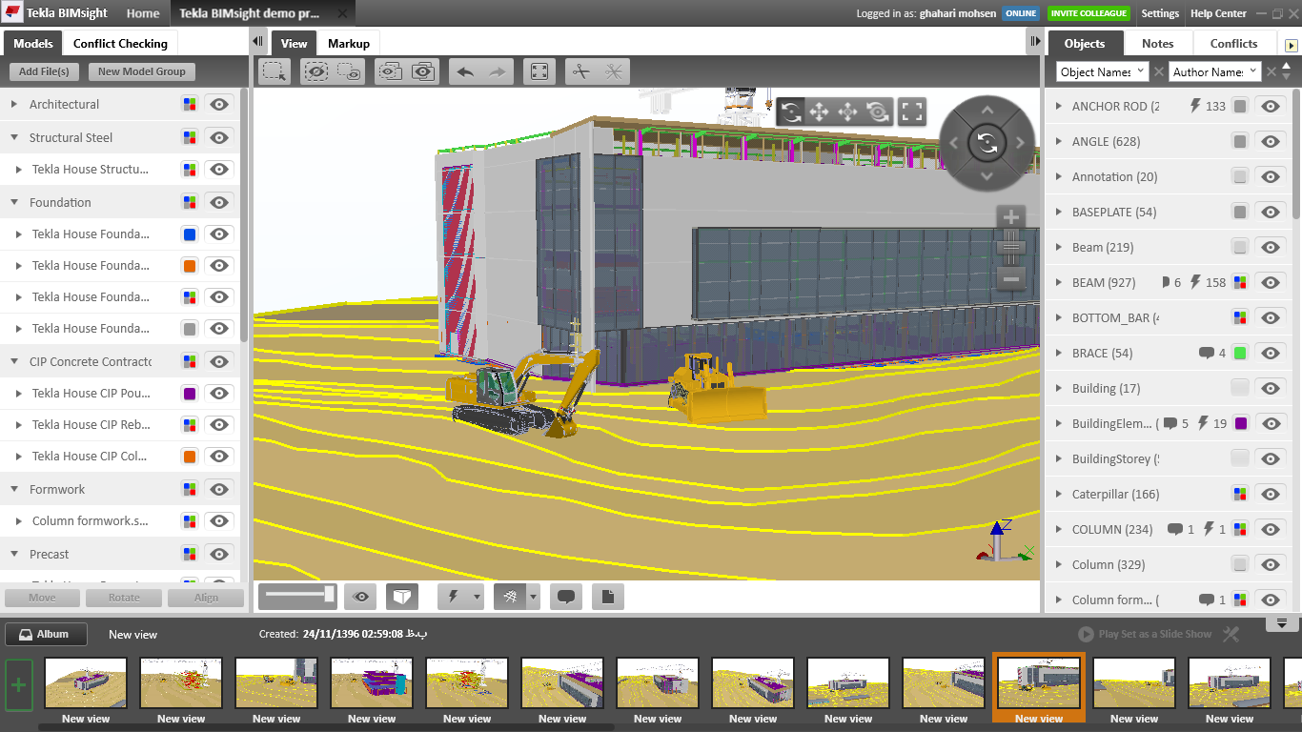Click the Tekla House Structu... tree row
1302x732 pixels.
[x=119, y=169]
